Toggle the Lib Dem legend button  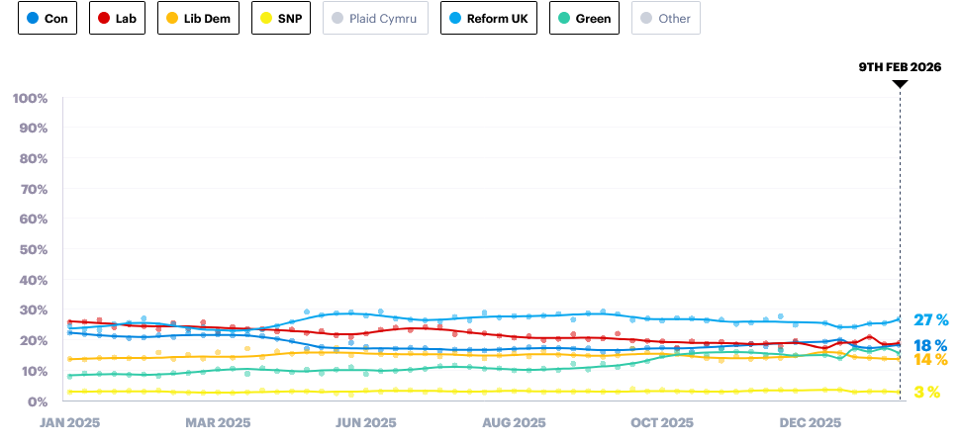199,18
